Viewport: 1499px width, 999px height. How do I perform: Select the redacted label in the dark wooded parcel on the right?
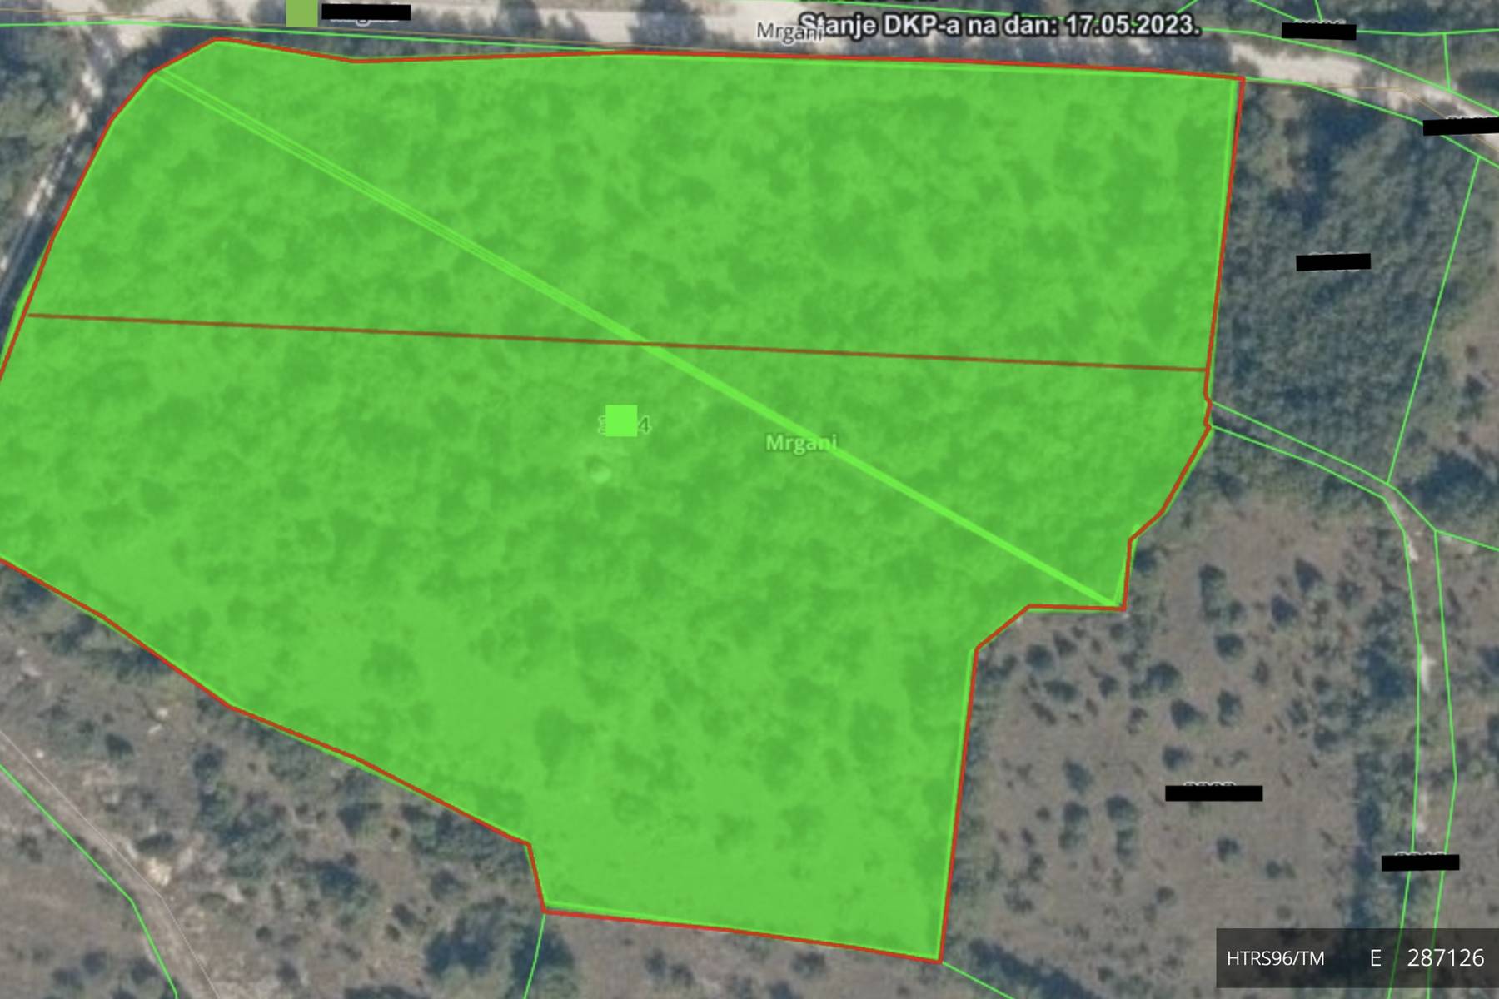tap(1332, 262)
